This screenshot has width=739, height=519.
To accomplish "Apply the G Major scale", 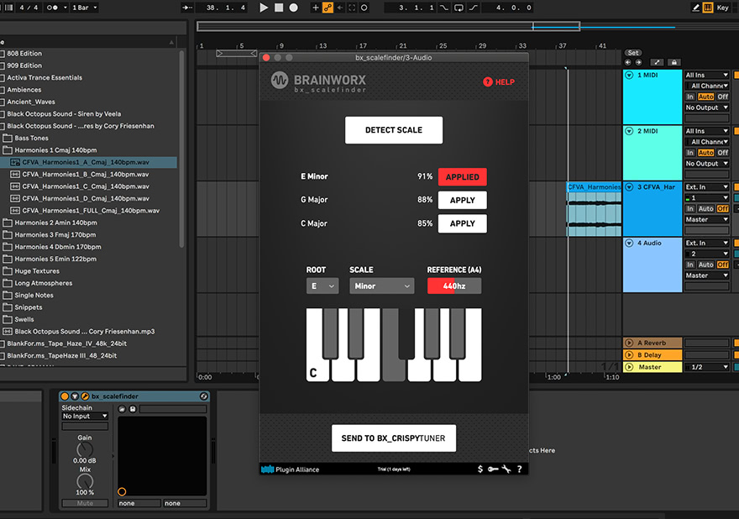I will tap(463, 201).
